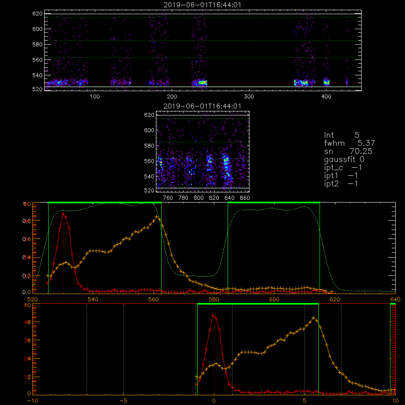Image resolution: width=405 pixels, height=405 pixels.
Task: Click x-axis label 640 of upper profile plot
Action: pos(395,299)
